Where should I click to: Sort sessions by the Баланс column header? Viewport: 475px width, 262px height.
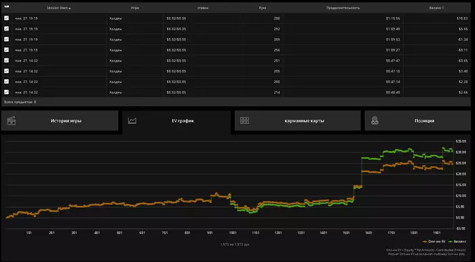tap(436, 8)
